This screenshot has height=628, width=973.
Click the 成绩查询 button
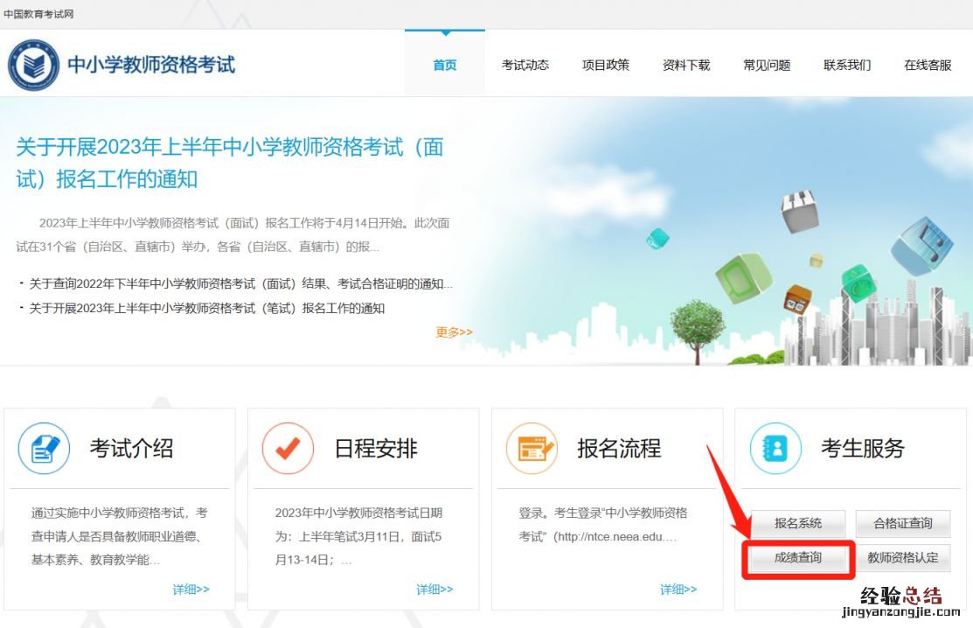coord(798,557)
